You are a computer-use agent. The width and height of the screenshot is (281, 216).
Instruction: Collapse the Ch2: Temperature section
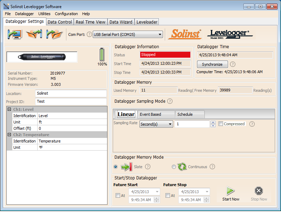(x=9, y=134)
